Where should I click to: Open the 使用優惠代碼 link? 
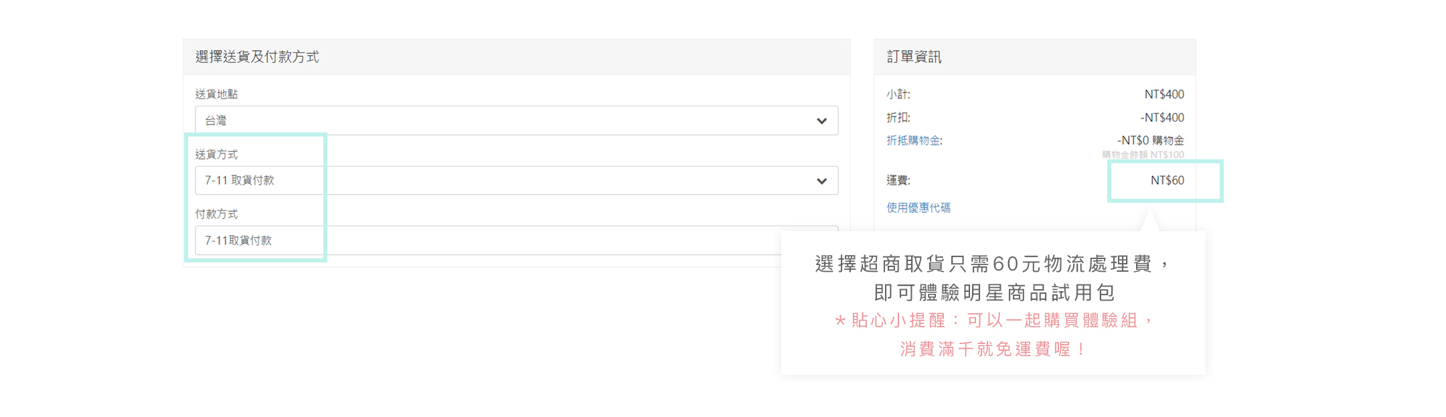(x=918, y=207)
